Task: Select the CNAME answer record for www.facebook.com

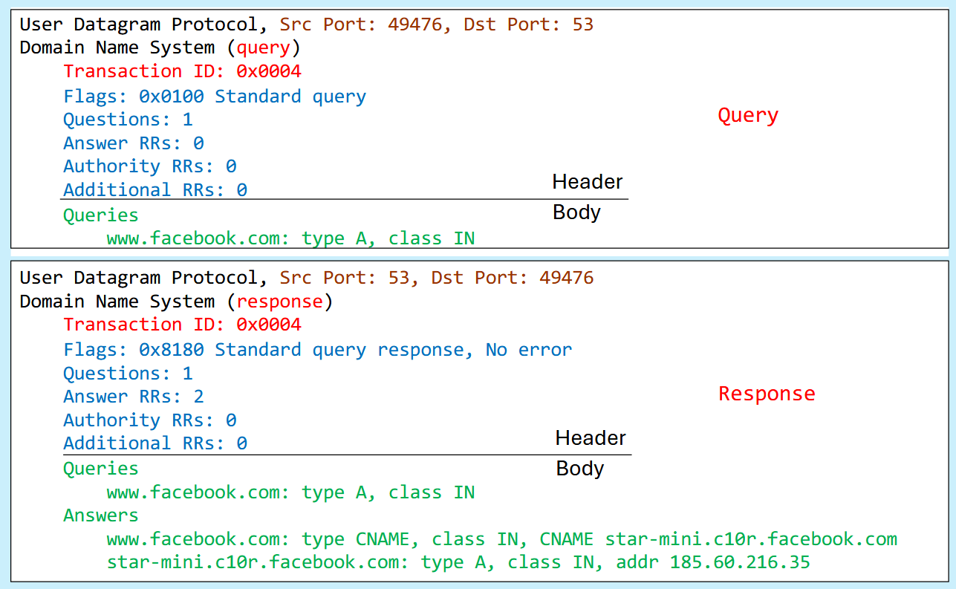Action: 501,539
